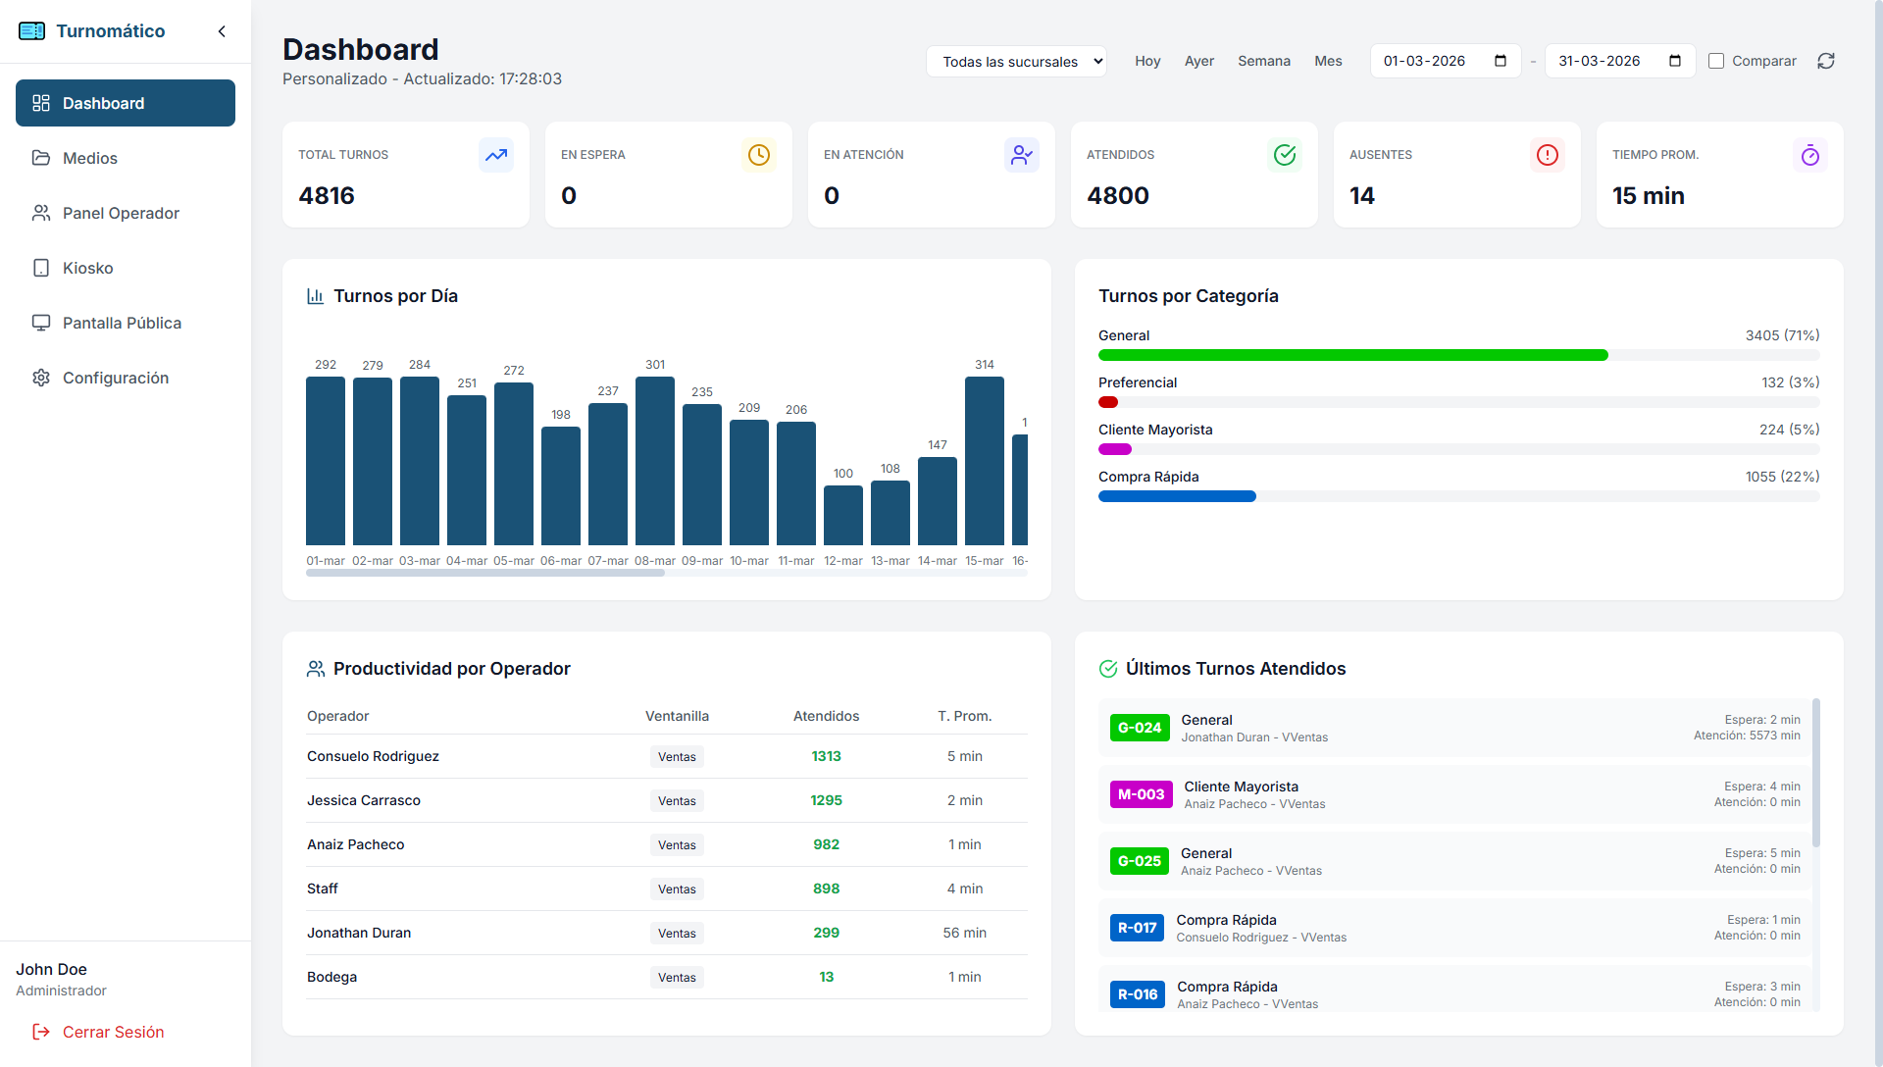Click the Total Turnos trend icon
Screen dimensions: 1883x1067
496,155
